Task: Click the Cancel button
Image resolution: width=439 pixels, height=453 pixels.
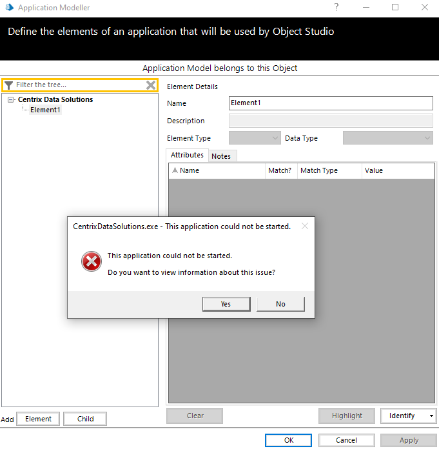Action: (347, 440)
